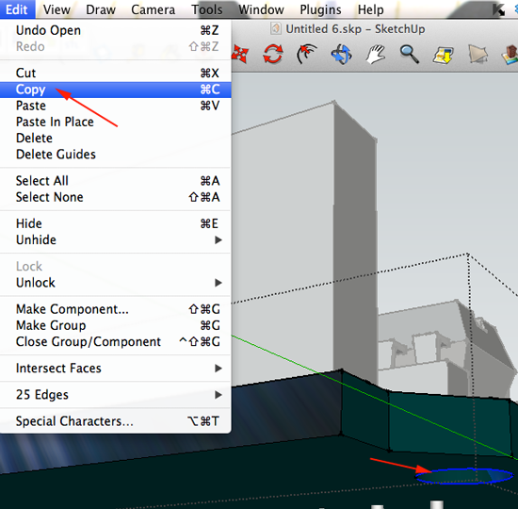Choose Hide in the Edit menu

coord(115,223)
